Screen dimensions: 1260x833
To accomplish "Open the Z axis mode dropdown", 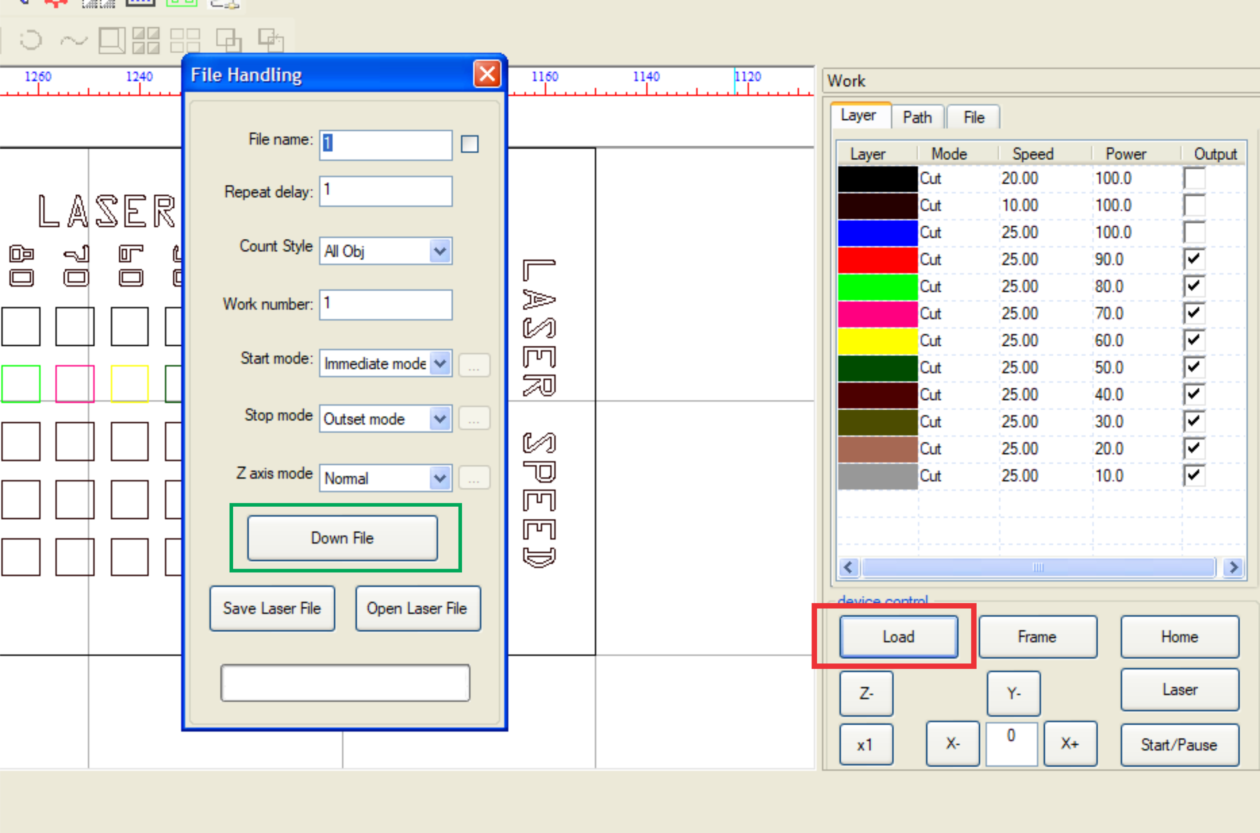I will coord(439,478).
